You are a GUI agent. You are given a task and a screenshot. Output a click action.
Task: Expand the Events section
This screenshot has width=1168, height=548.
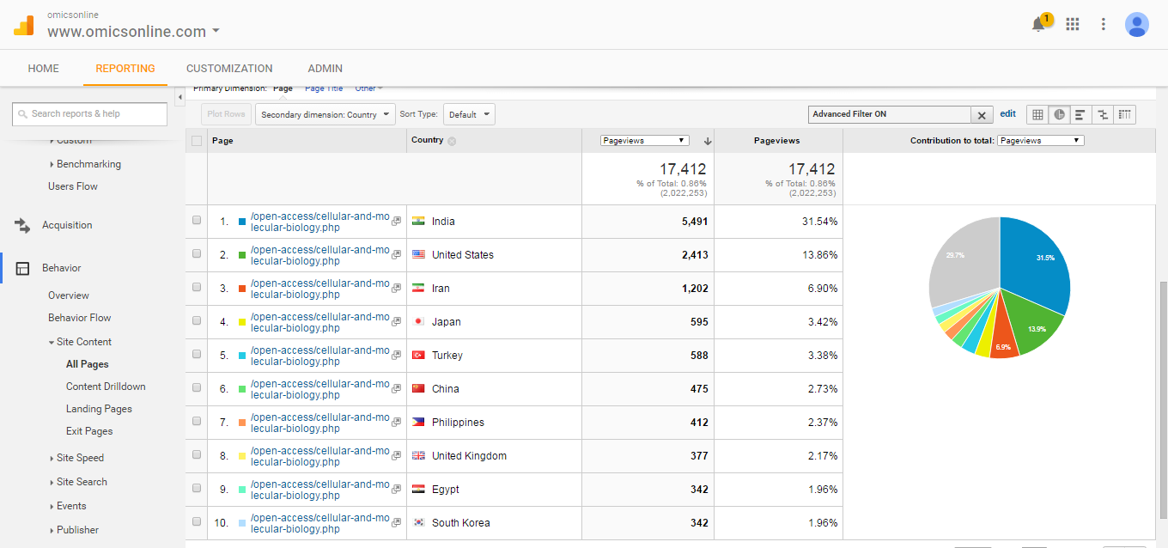[68, 506]
